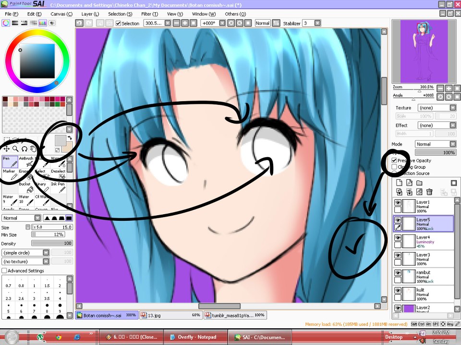The image size is (461, 345).
Task: Select the Marker tool
Action: (x=10, y=174)
